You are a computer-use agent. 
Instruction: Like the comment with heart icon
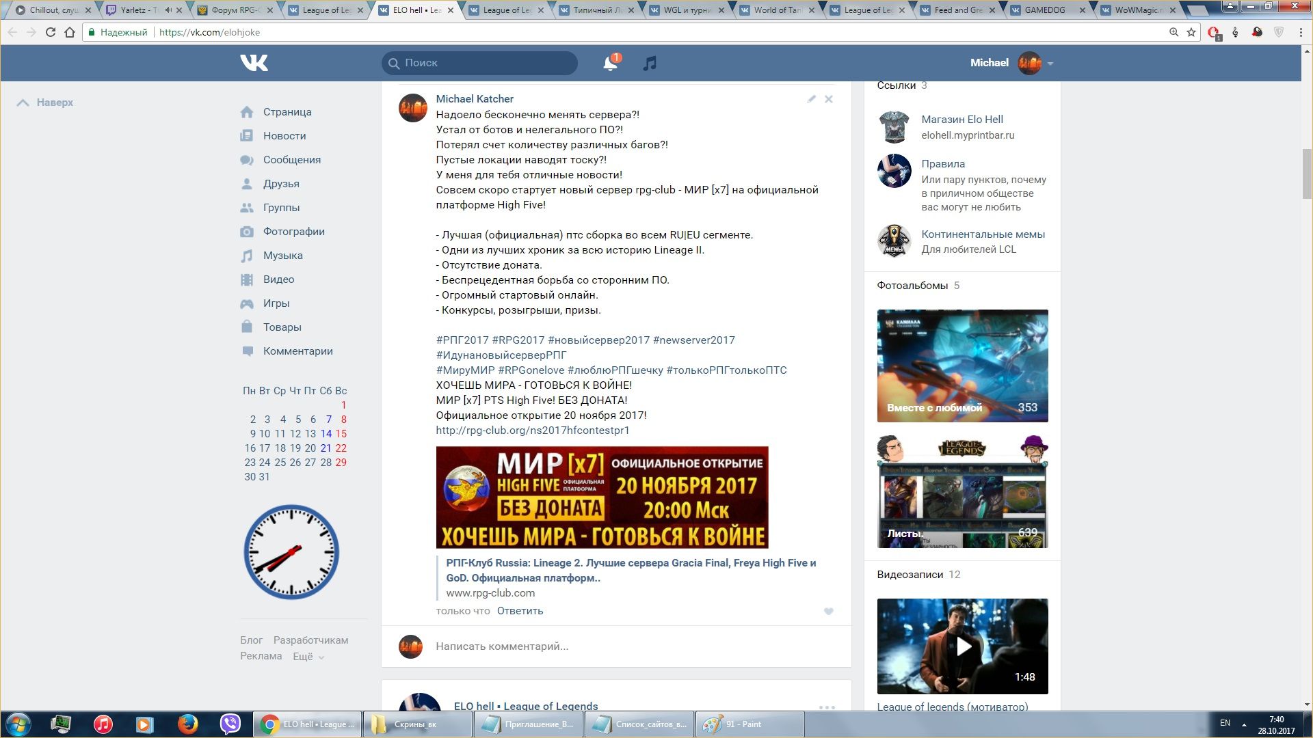[x=828, y=612]
